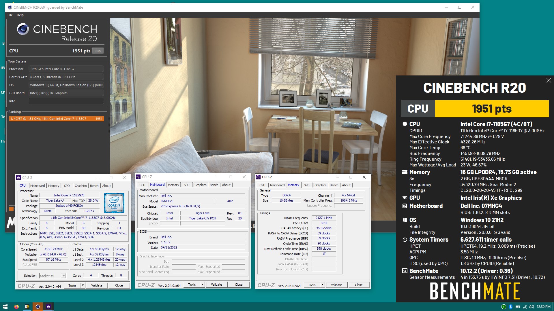Click the 1951 pts score bar in BenchMate
554x311 pixels.
[492, 109]
